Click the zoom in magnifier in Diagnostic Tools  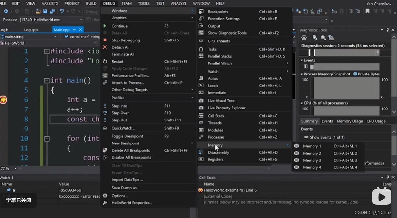click(x=314, y=38)
